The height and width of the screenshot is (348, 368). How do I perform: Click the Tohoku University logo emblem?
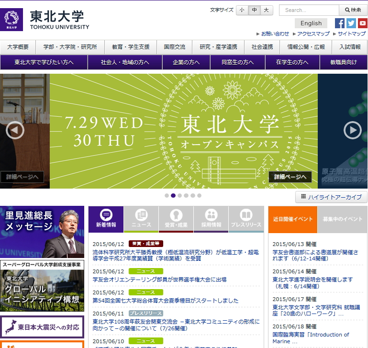click(13, 20)
